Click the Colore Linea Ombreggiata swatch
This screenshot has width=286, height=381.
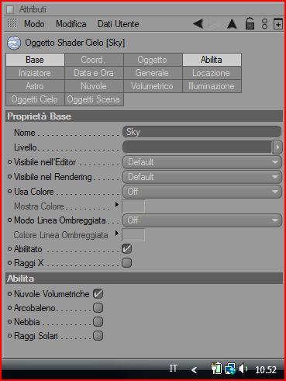coord(133,235)
